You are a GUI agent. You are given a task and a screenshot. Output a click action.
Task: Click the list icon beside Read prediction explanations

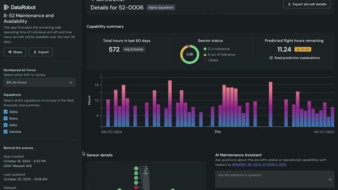[x=271, y=58]
